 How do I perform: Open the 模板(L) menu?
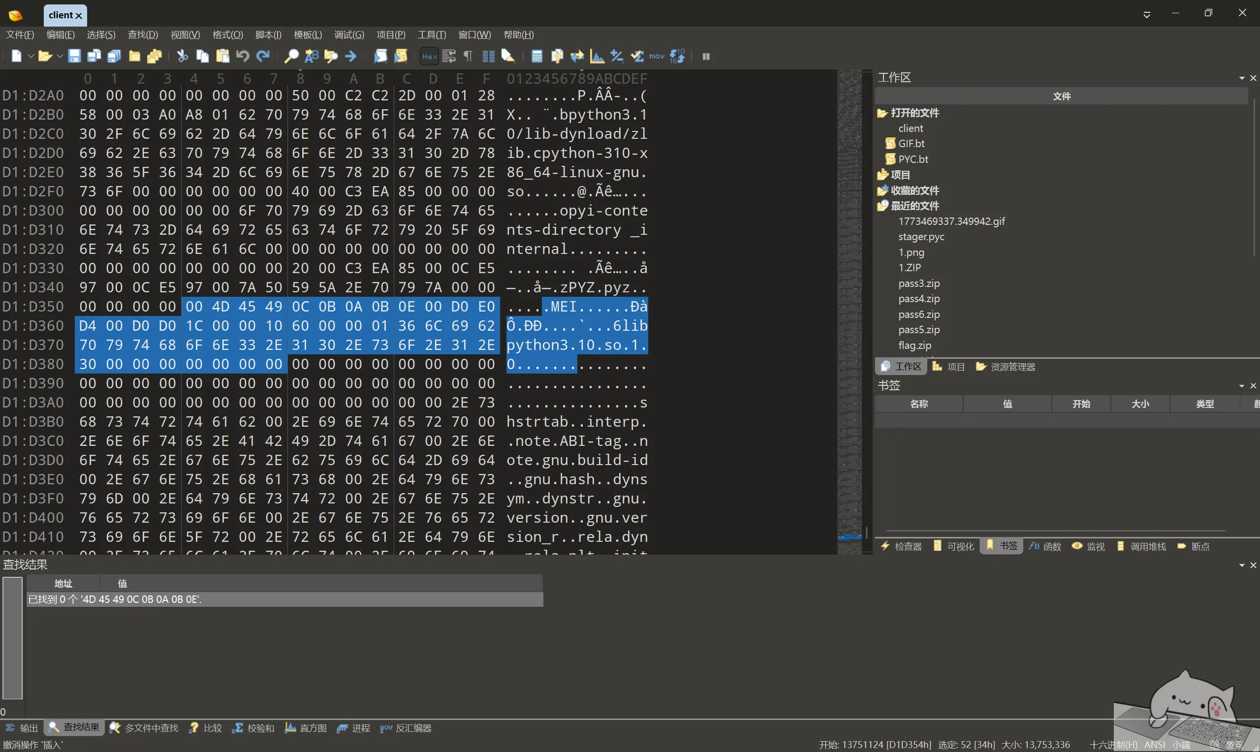click(x=308, y=34)
